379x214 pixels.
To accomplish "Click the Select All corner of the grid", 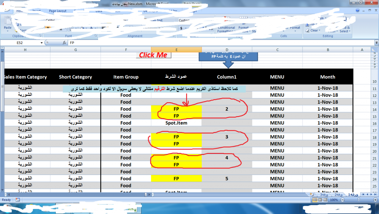I will (374, 50).
